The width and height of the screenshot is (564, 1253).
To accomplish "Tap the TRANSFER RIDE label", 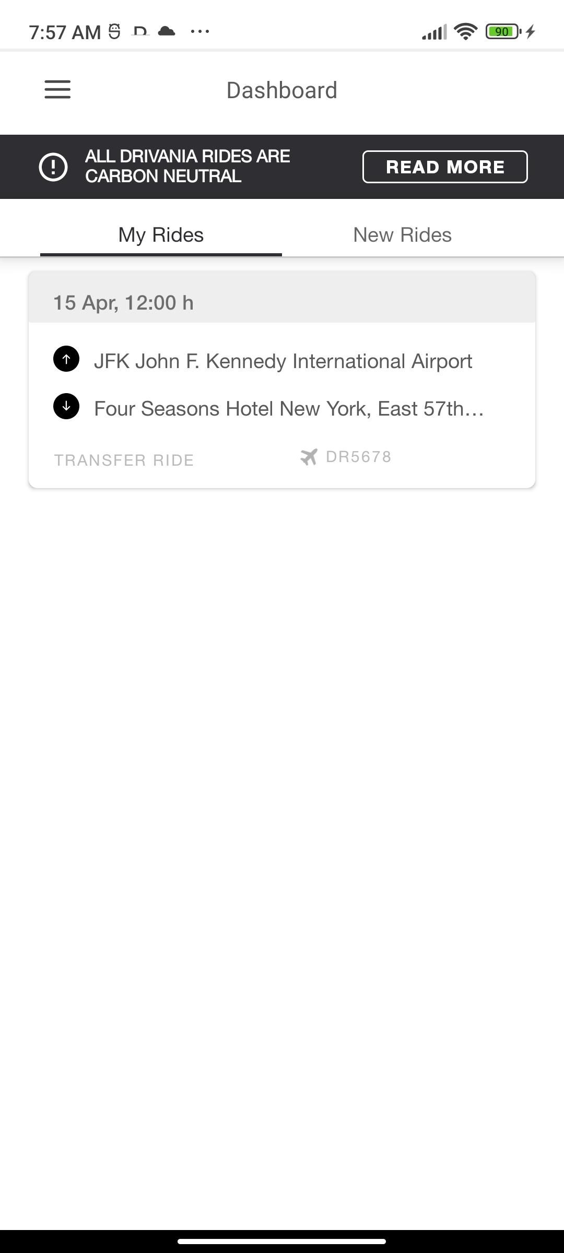I will point(124,460).
